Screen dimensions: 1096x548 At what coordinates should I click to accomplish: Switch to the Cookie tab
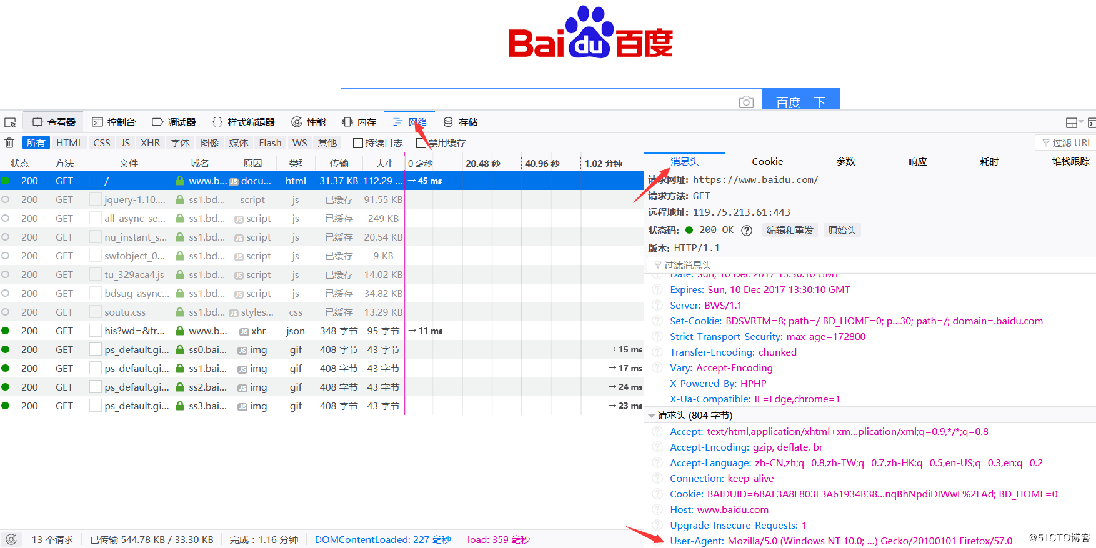(767, 162)
